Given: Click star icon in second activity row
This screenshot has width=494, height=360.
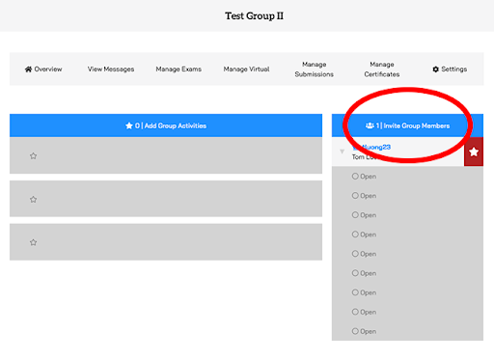Looking at the screenshot, I should tap(33, 200).
